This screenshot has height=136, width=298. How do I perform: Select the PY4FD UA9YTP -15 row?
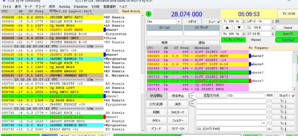tap(53, 84)
